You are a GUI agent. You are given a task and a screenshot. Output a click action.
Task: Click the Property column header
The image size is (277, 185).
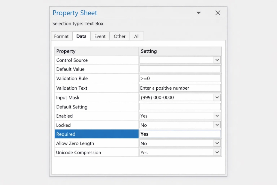point(96,51)
